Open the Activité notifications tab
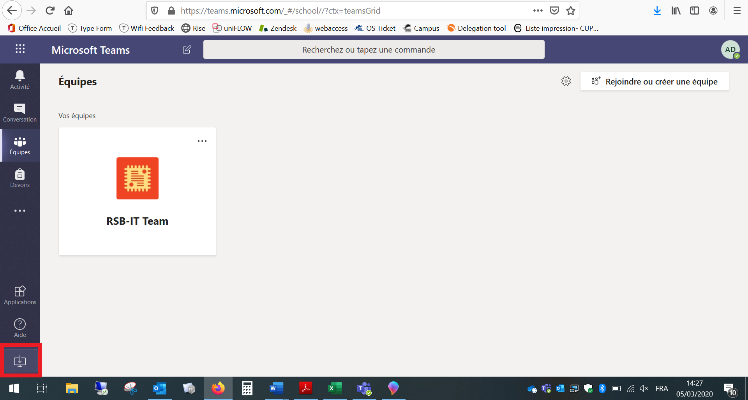 pyautogui.click(x=20, y=80)
